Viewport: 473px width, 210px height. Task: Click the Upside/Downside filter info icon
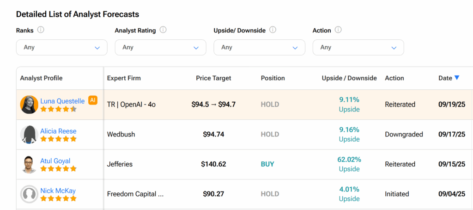pyautogui.click(x=273, y=30)
